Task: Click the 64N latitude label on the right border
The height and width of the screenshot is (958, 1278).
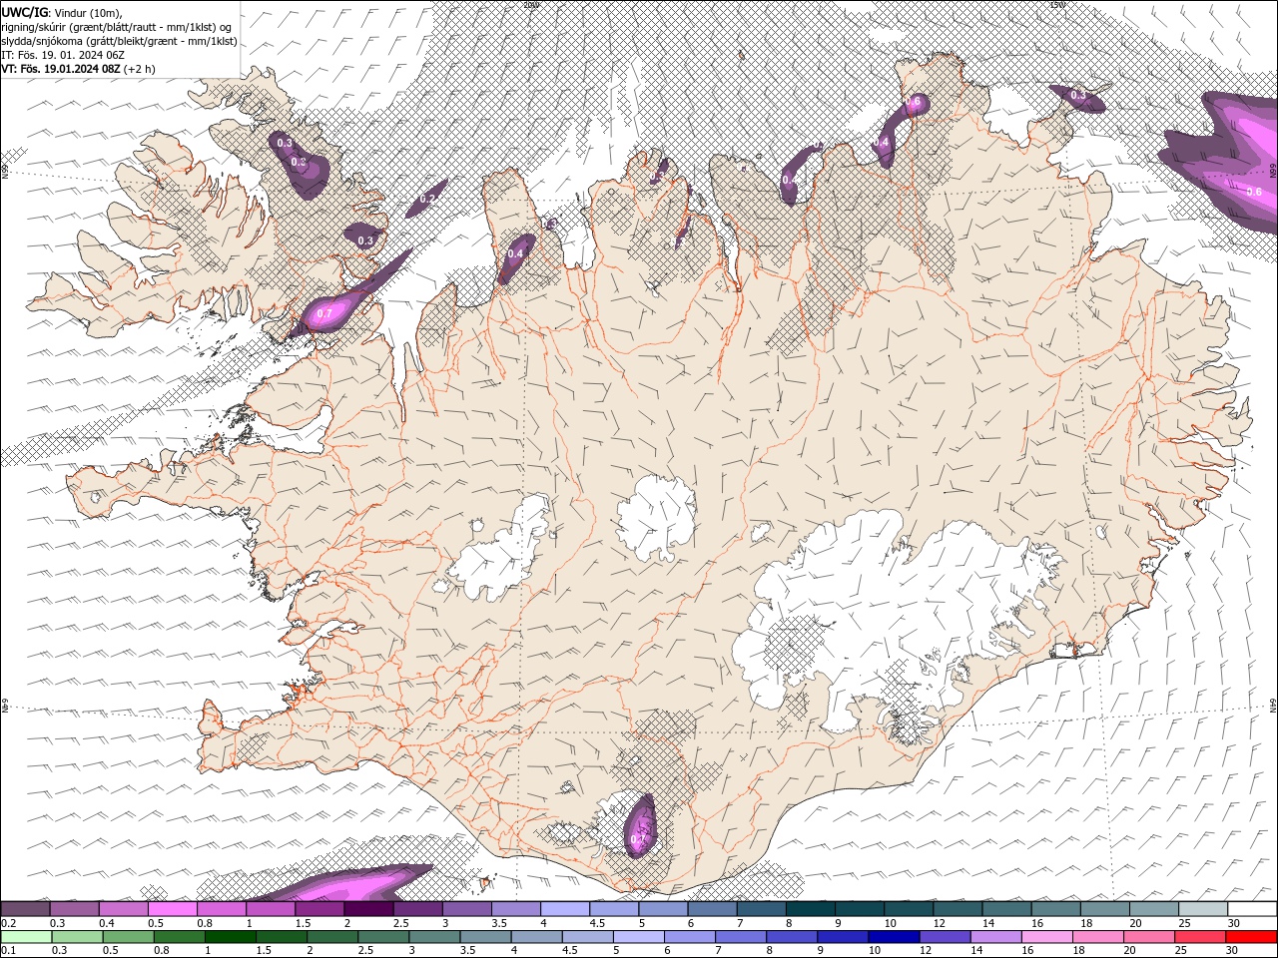Action: 1273,706
